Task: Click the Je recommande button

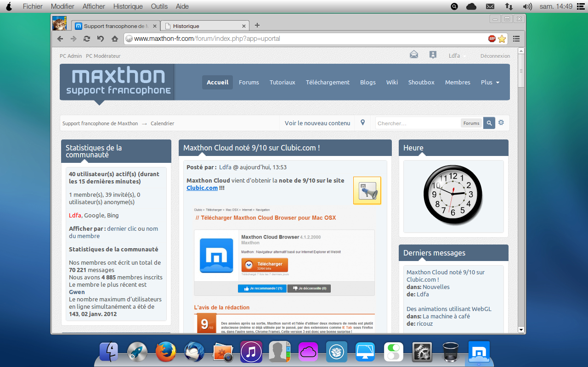Action: 262,289
